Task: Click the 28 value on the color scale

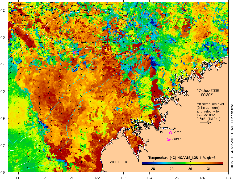Action: [x=153, y=169]
